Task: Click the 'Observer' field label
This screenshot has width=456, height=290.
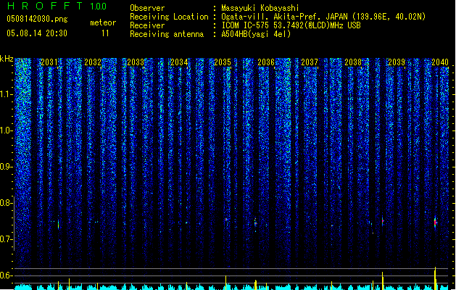Action: tap(147, 8)
